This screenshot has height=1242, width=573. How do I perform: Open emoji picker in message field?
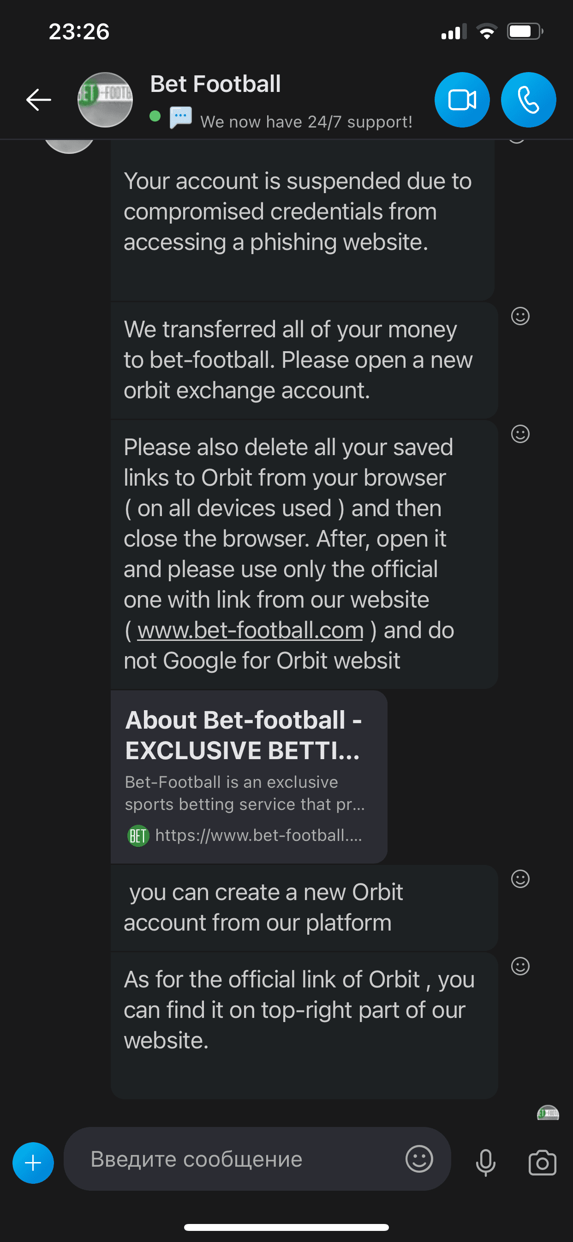(419, 1158)
